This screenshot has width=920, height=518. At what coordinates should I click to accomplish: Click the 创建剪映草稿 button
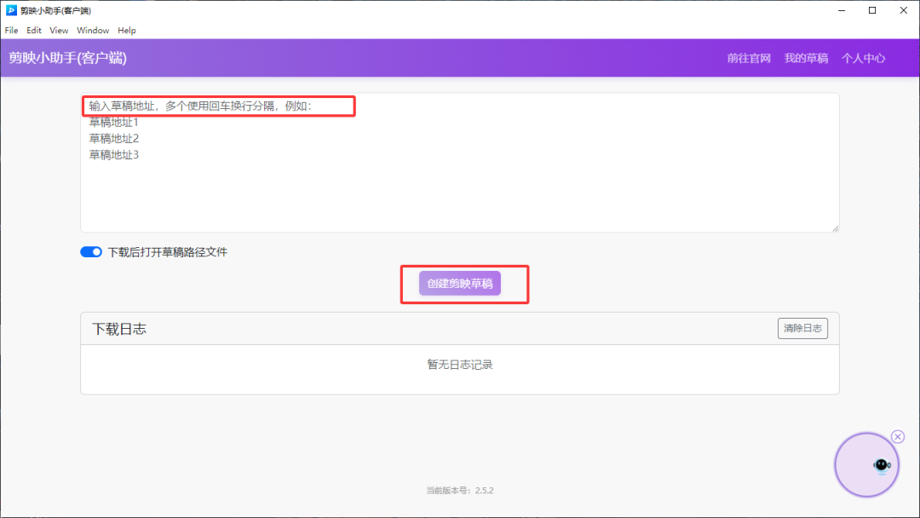[x=460, y=284]
